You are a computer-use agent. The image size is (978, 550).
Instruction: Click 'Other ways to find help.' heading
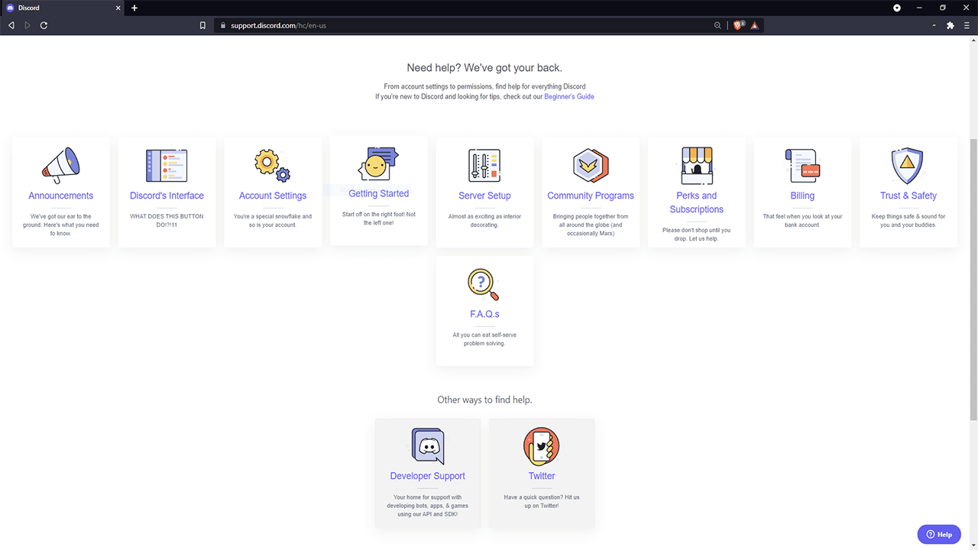(x=484, y=400)
